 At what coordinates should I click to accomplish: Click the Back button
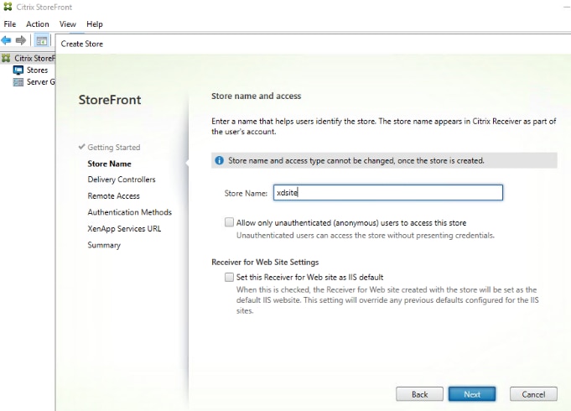[419, 394]
